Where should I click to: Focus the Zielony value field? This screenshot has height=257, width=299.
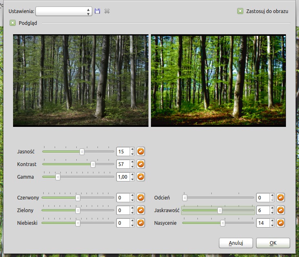[x=123, y=210]
